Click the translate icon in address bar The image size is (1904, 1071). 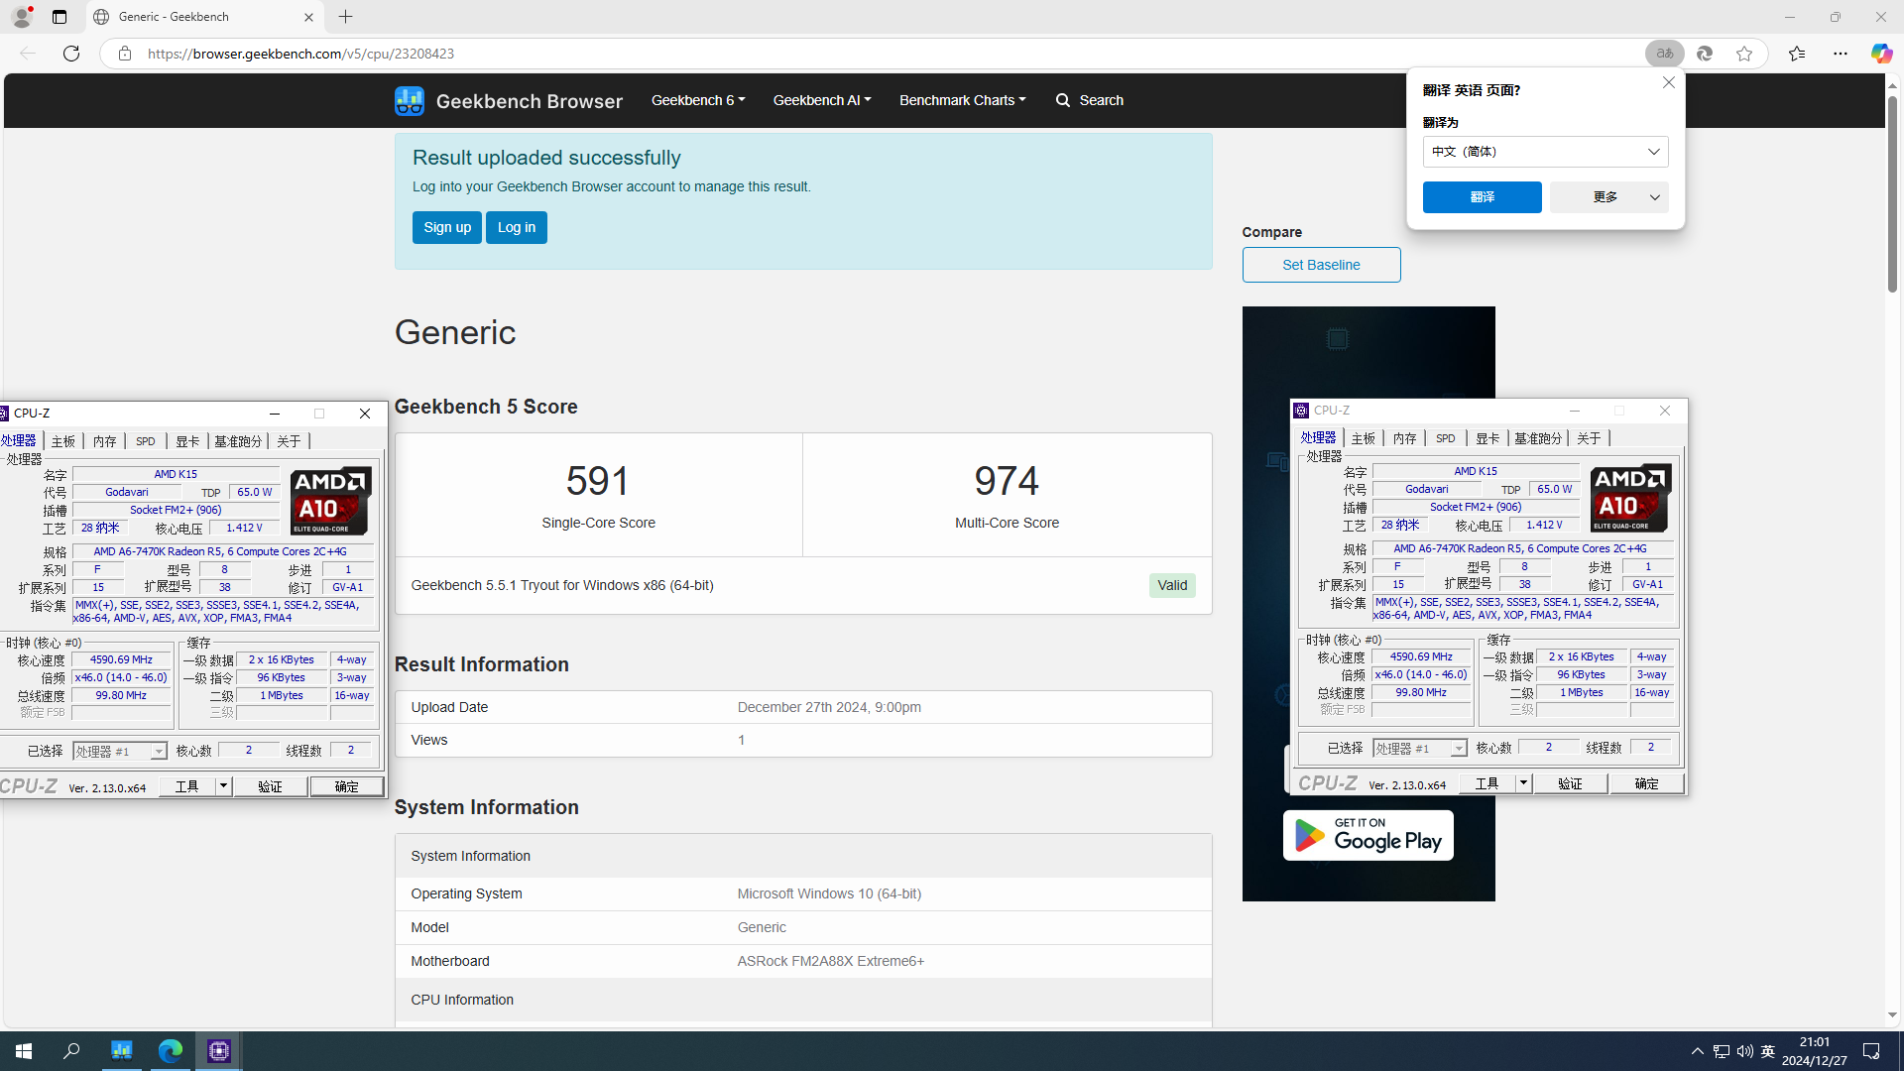point(1665,54)
